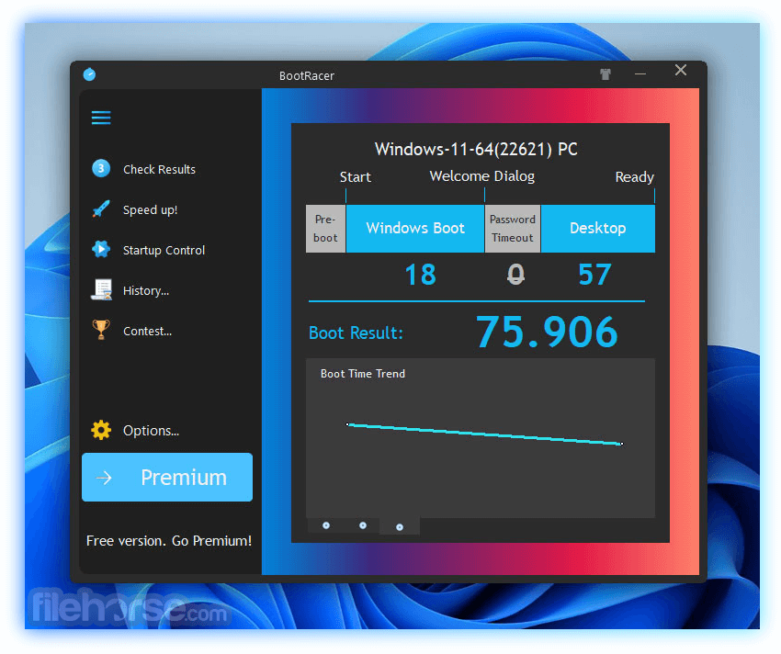
Task: Click the Ready marker label
Action: 634,177
